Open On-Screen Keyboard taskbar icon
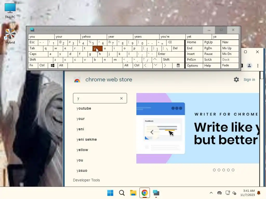 click(156, 193)
